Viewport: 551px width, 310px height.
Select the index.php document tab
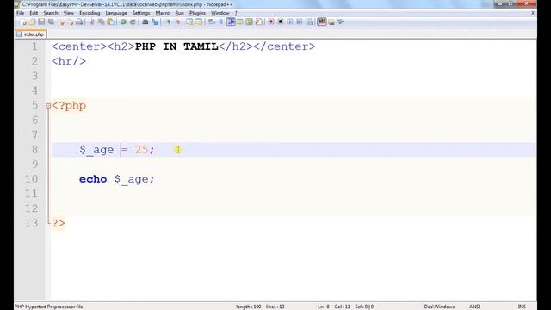pos(31,34)
